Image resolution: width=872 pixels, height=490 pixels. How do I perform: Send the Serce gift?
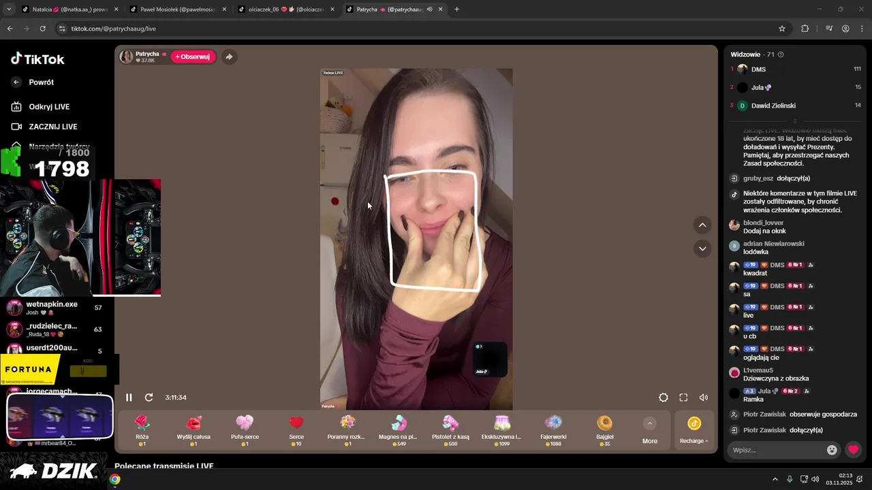point(296,430)
